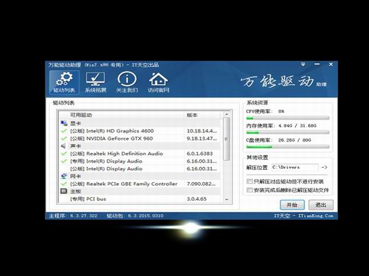Click the 主板 category chip icon

pyautogui.click(x=64, y=191)
